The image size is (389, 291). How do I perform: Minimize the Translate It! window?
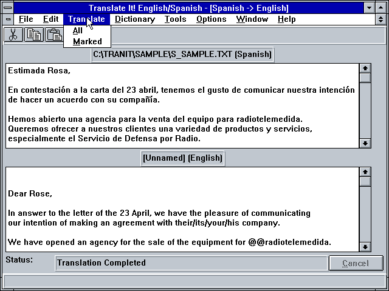[369, 8]
